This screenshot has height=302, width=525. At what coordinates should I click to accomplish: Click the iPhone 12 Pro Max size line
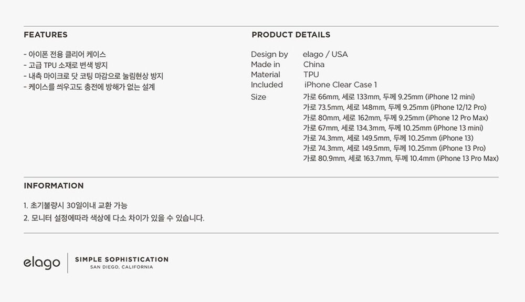coord(395,118)
